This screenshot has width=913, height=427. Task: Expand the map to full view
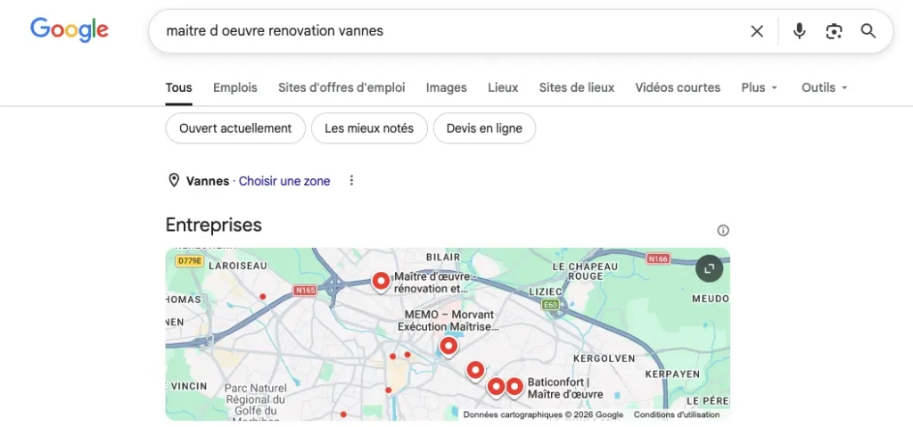click(x=709, y=268)
